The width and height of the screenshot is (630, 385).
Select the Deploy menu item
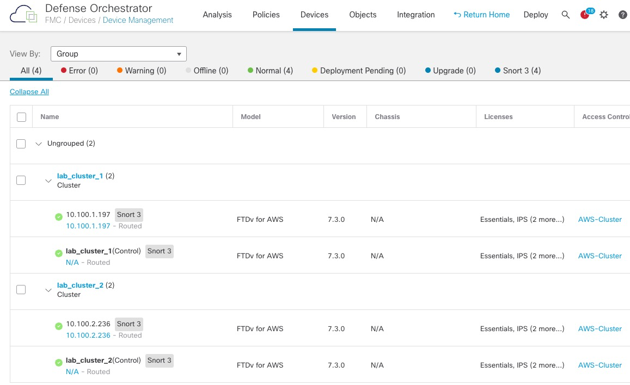pos(535,15)
